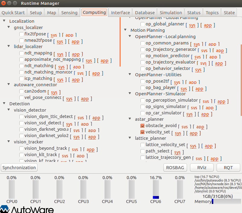242x213 pixels.
Task: Launch the RQT button
Action: (228, 168)
